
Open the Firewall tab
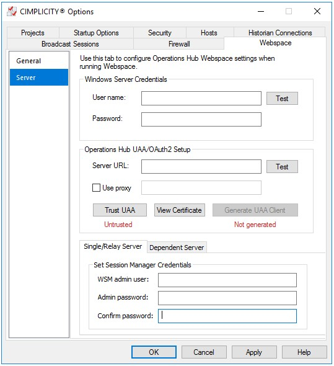pos(179,44)
